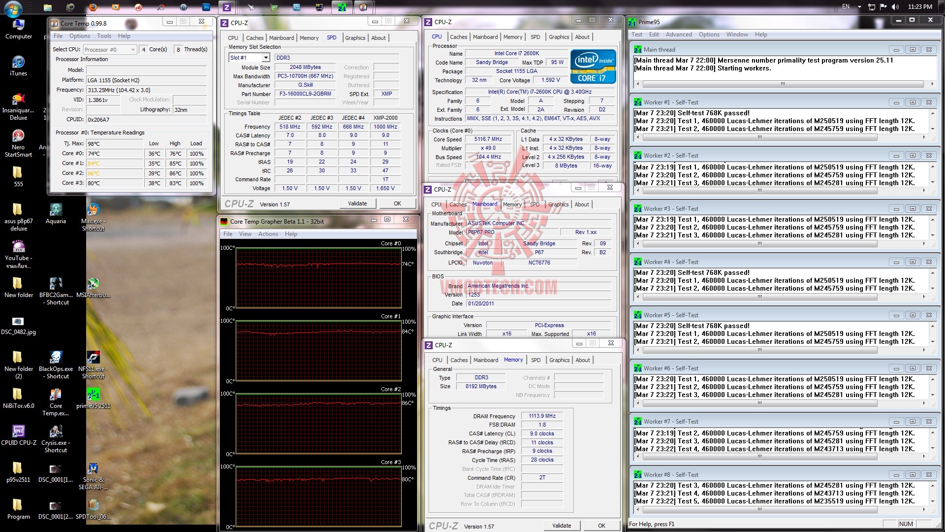Click the Action Center flag tray icon
This screenshot has width=945, height=532.
tap(883, 7)
